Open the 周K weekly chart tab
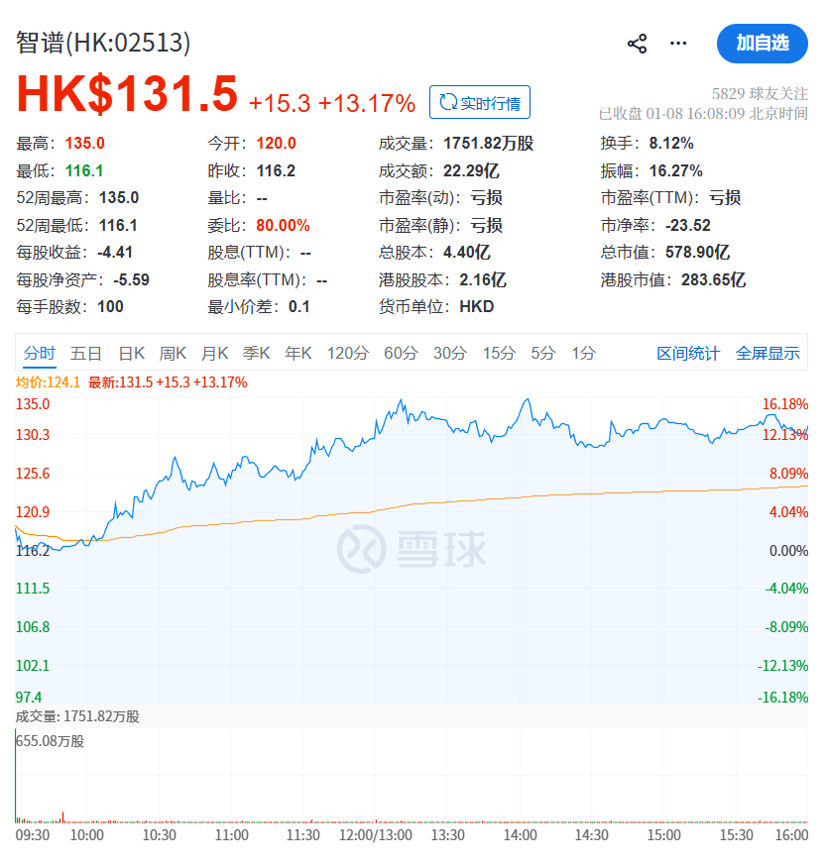826x866 pixels. (174, 353)
